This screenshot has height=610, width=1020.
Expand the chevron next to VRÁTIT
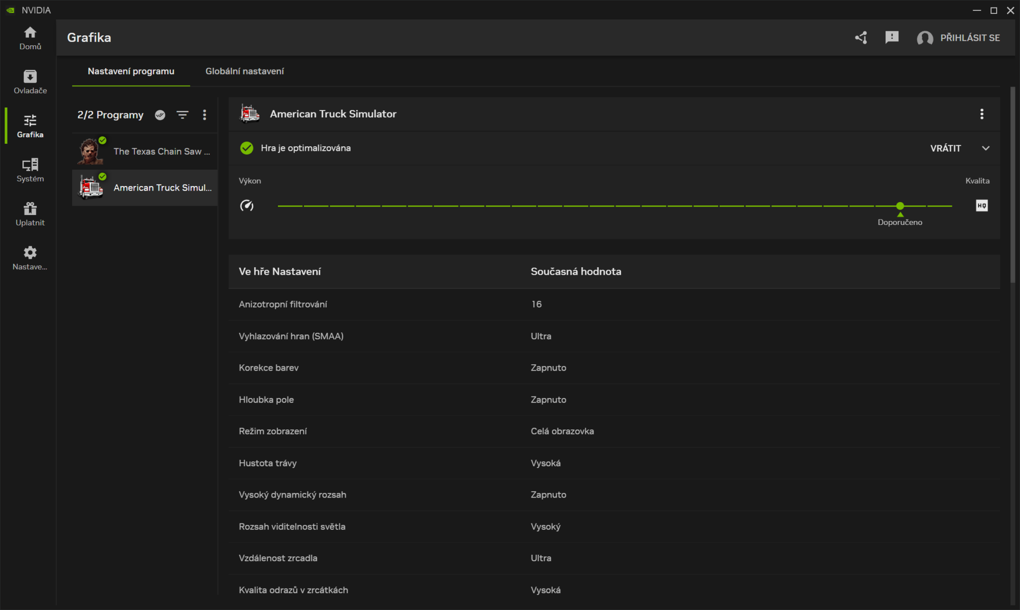point(985,148)
